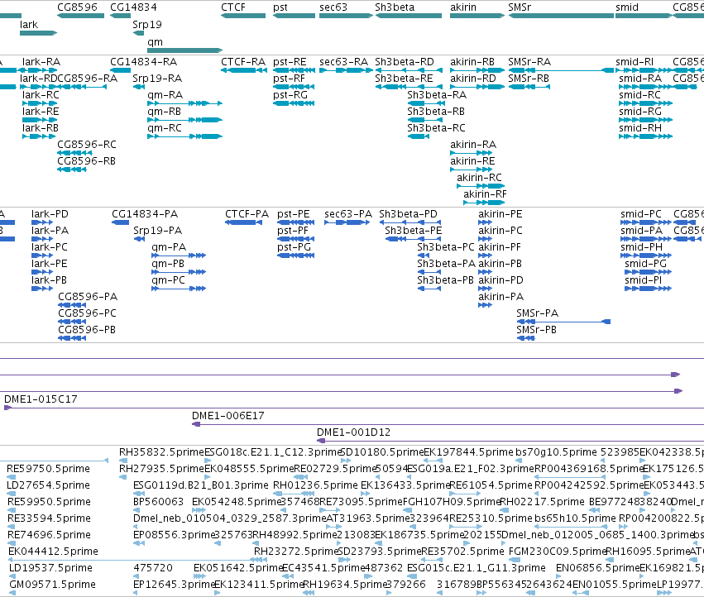The height and width of the screenshot is (597, 704).
Task: Open protein pst-PF
Action: (x=293, y=231)
